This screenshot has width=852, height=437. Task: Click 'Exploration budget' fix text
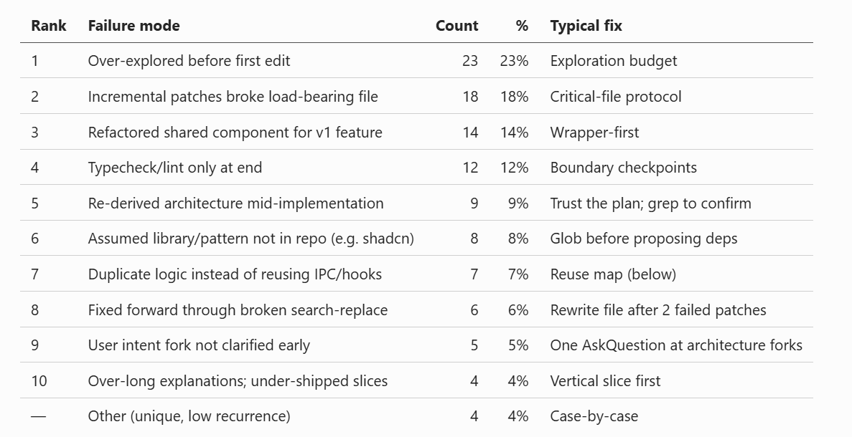[614, 61]
